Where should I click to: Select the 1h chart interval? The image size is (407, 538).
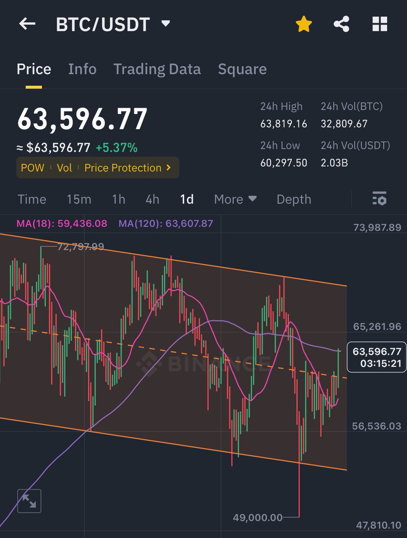pos(118,199)
